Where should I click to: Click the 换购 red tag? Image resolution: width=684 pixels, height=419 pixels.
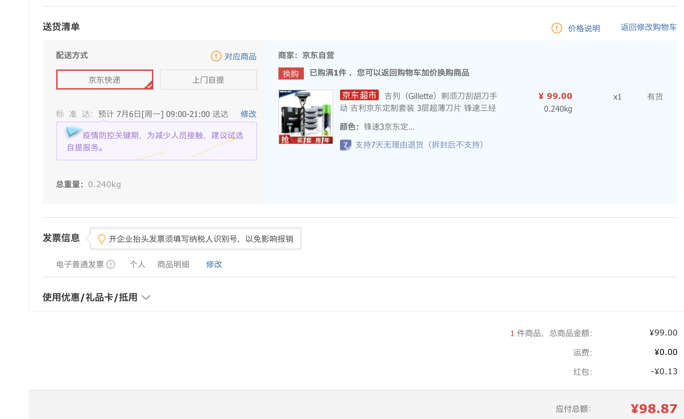point(291,74)
